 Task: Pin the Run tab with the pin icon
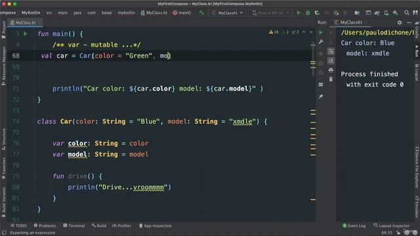321,96
